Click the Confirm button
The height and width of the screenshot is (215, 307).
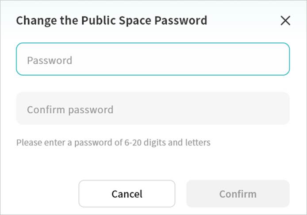238,194
